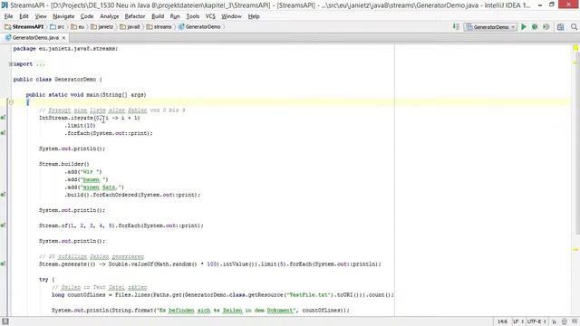
Task: Click the Make Project build icon
Action: [x=456, y=26]
